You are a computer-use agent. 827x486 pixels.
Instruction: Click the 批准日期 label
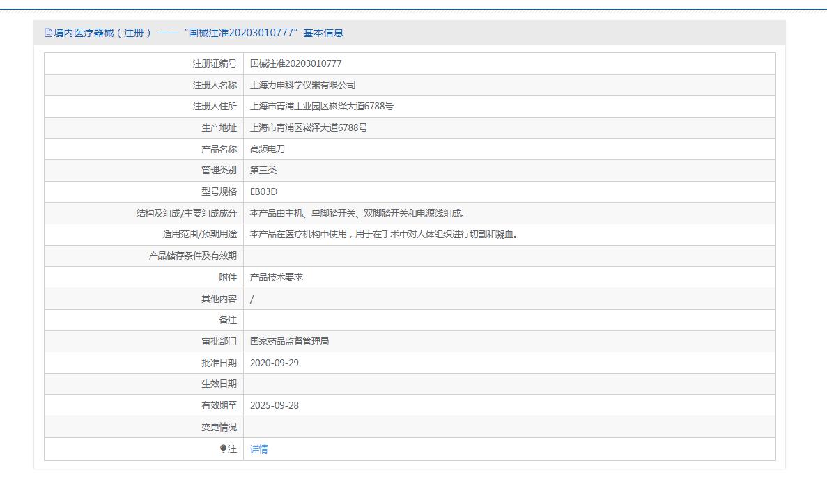(x=219, y=363)
